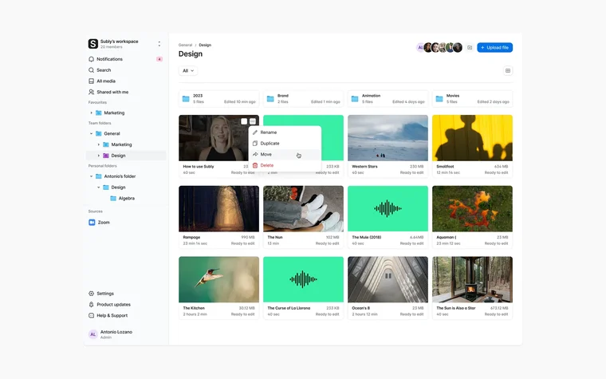This screenshot has height=379, width=606.
Task: Open The Nun thumbnail
Action: pyautogui.click(x=303, y=208)
